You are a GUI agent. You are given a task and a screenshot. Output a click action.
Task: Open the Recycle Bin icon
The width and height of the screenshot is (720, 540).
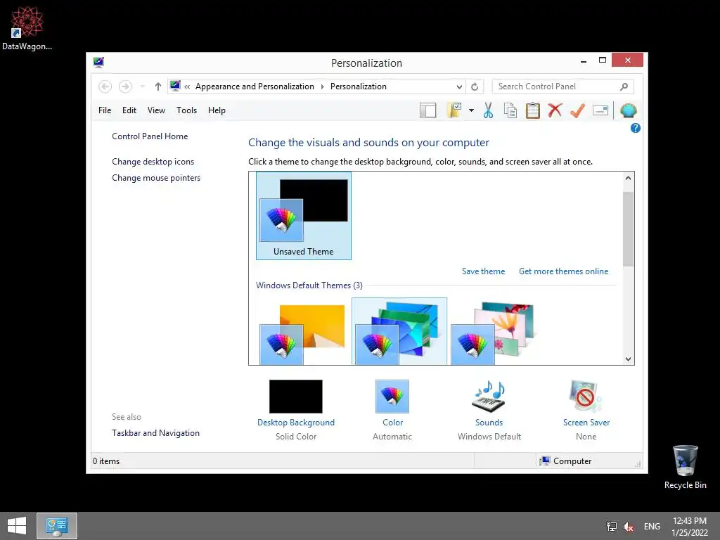point(685,467)
